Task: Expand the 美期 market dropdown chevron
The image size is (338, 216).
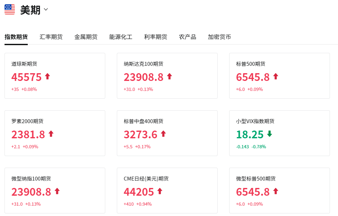Action: tap(46, 9)
